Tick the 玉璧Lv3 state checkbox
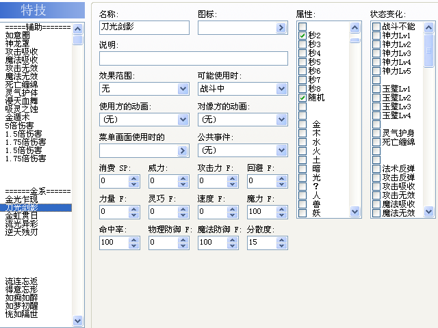The height and width of the screenshot is (328, 438). (x=376, y=107)
